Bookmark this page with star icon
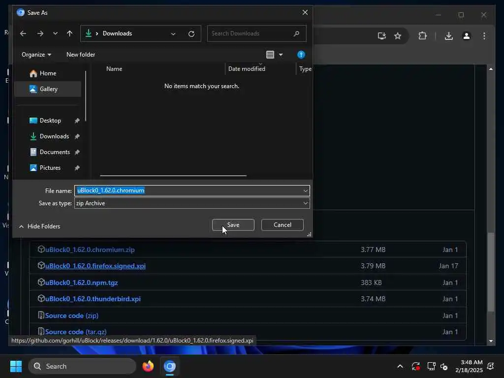504x378 pixels. point(398,36)
